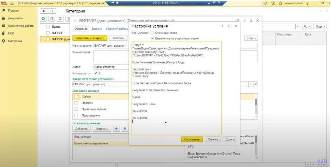Click the yellow "Сохранить" button
The image size is (331, 167).
(192, 139)
